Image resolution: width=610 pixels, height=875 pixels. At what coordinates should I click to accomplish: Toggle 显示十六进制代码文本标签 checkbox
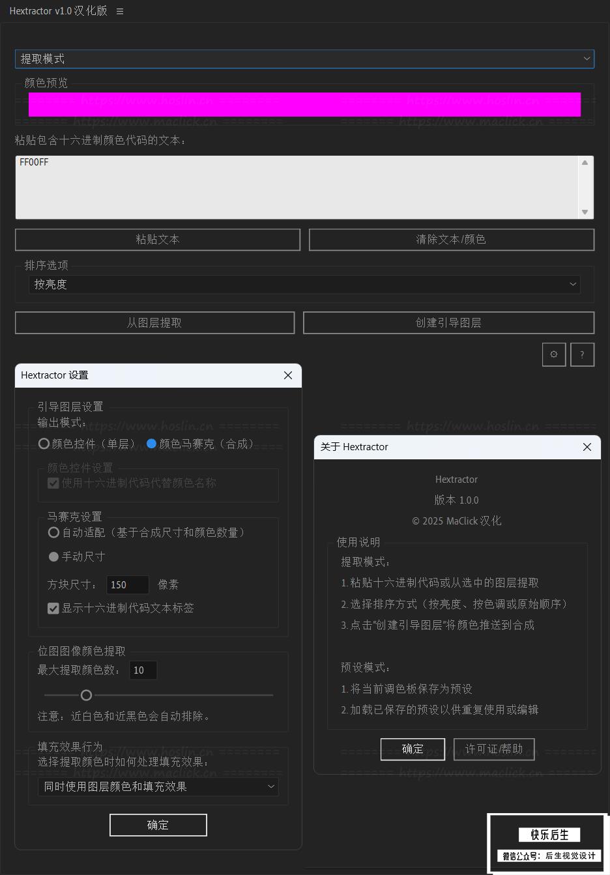(x=121, y=608)
